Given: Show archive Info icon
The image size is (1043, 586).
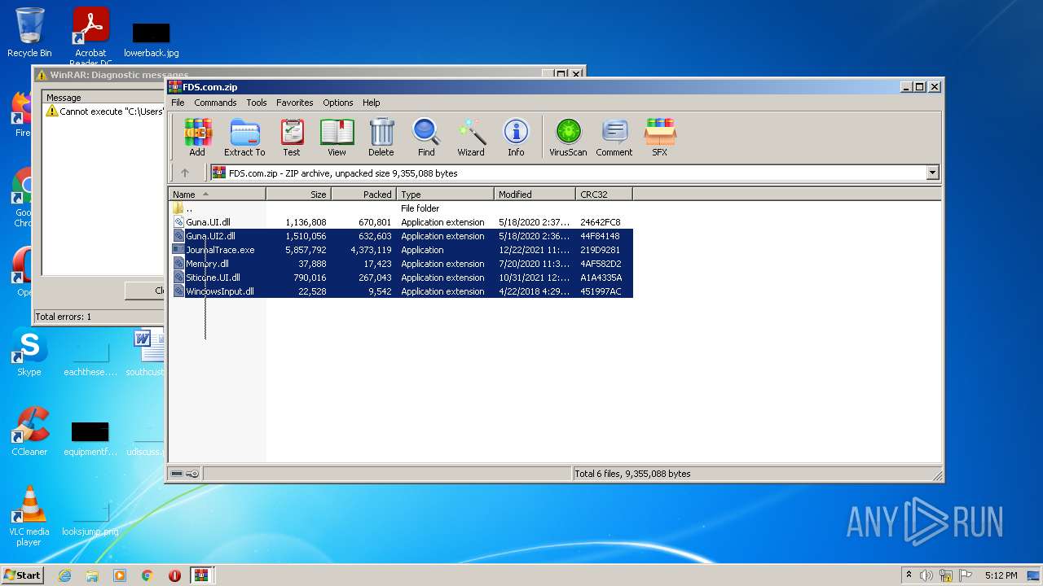Looking at the screenshot, I should coord(516,137).
